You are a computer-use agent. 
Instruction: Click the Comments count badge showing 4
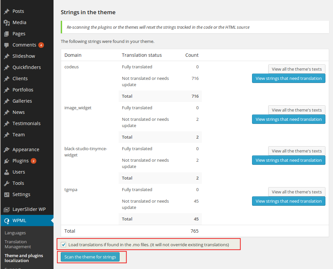tap(41, 45)
